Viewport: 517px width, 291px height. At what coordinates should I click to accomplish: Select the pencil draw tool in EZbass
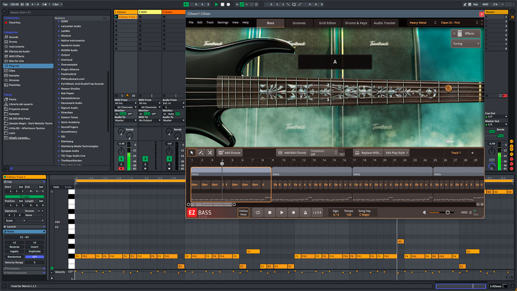201,153
